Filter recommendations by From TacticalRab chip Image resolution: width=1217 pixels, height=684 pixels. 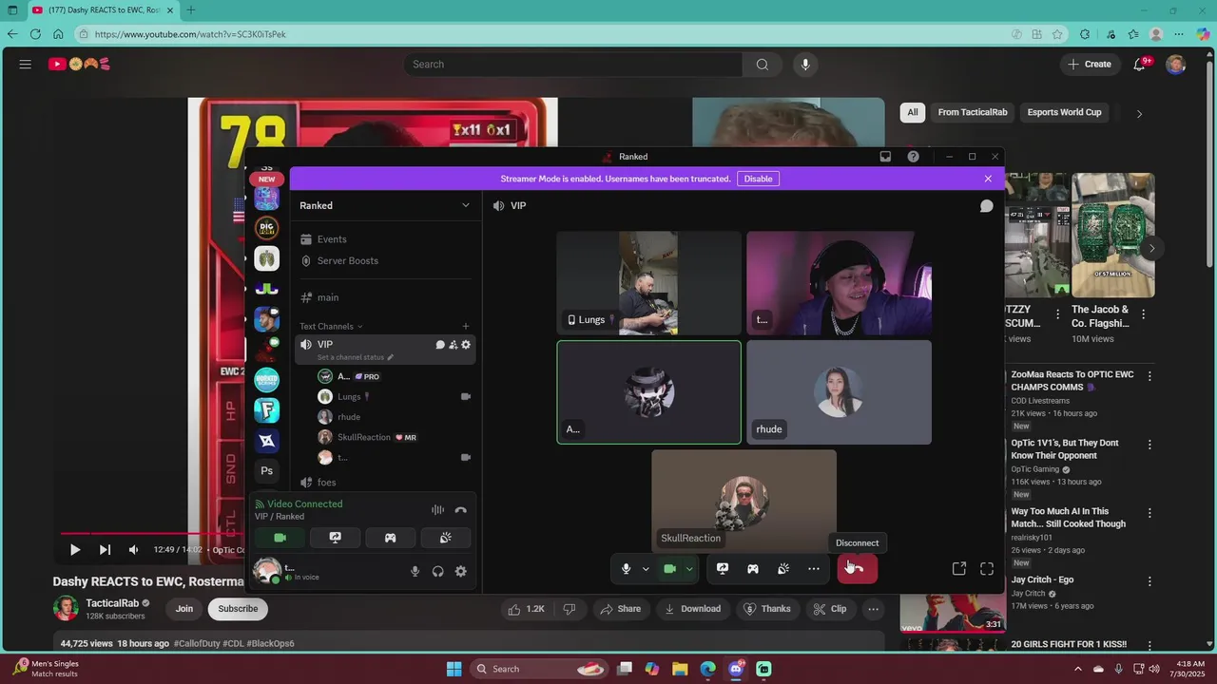972,112
